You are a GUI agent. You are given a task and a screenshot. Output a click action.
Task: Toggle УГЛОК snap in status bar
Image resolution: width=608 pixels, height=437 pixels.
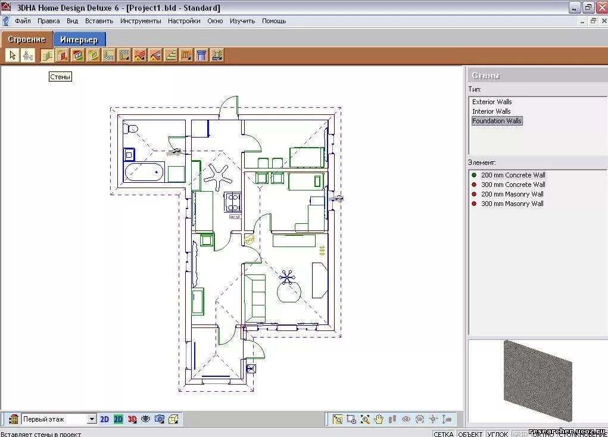click(497, 434)
